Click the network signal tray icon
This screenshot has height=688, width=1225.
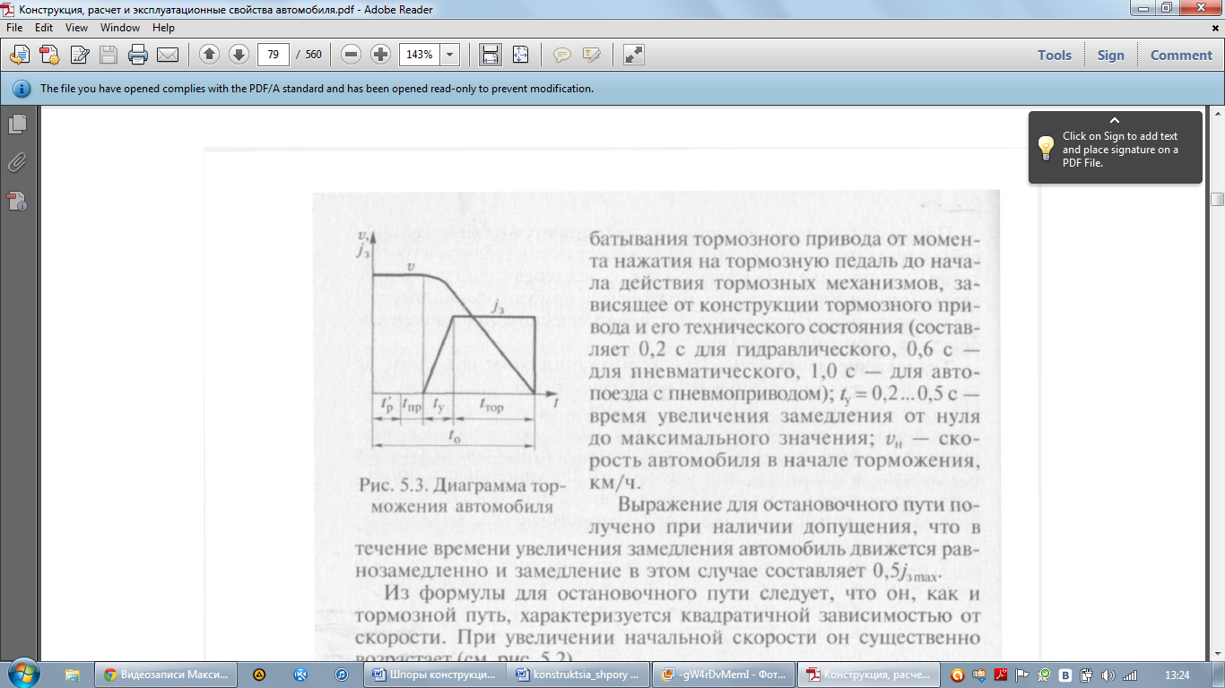(x=1129, y=675)
